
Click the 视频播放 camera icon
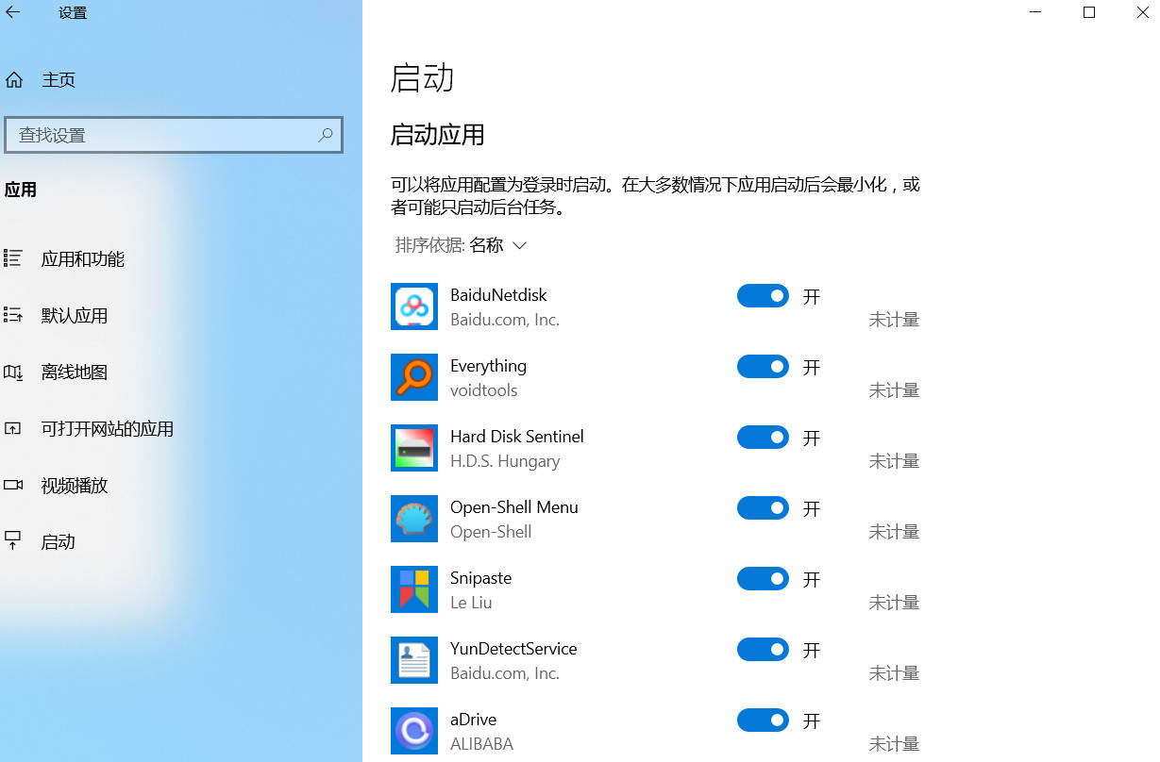[13, 485]
